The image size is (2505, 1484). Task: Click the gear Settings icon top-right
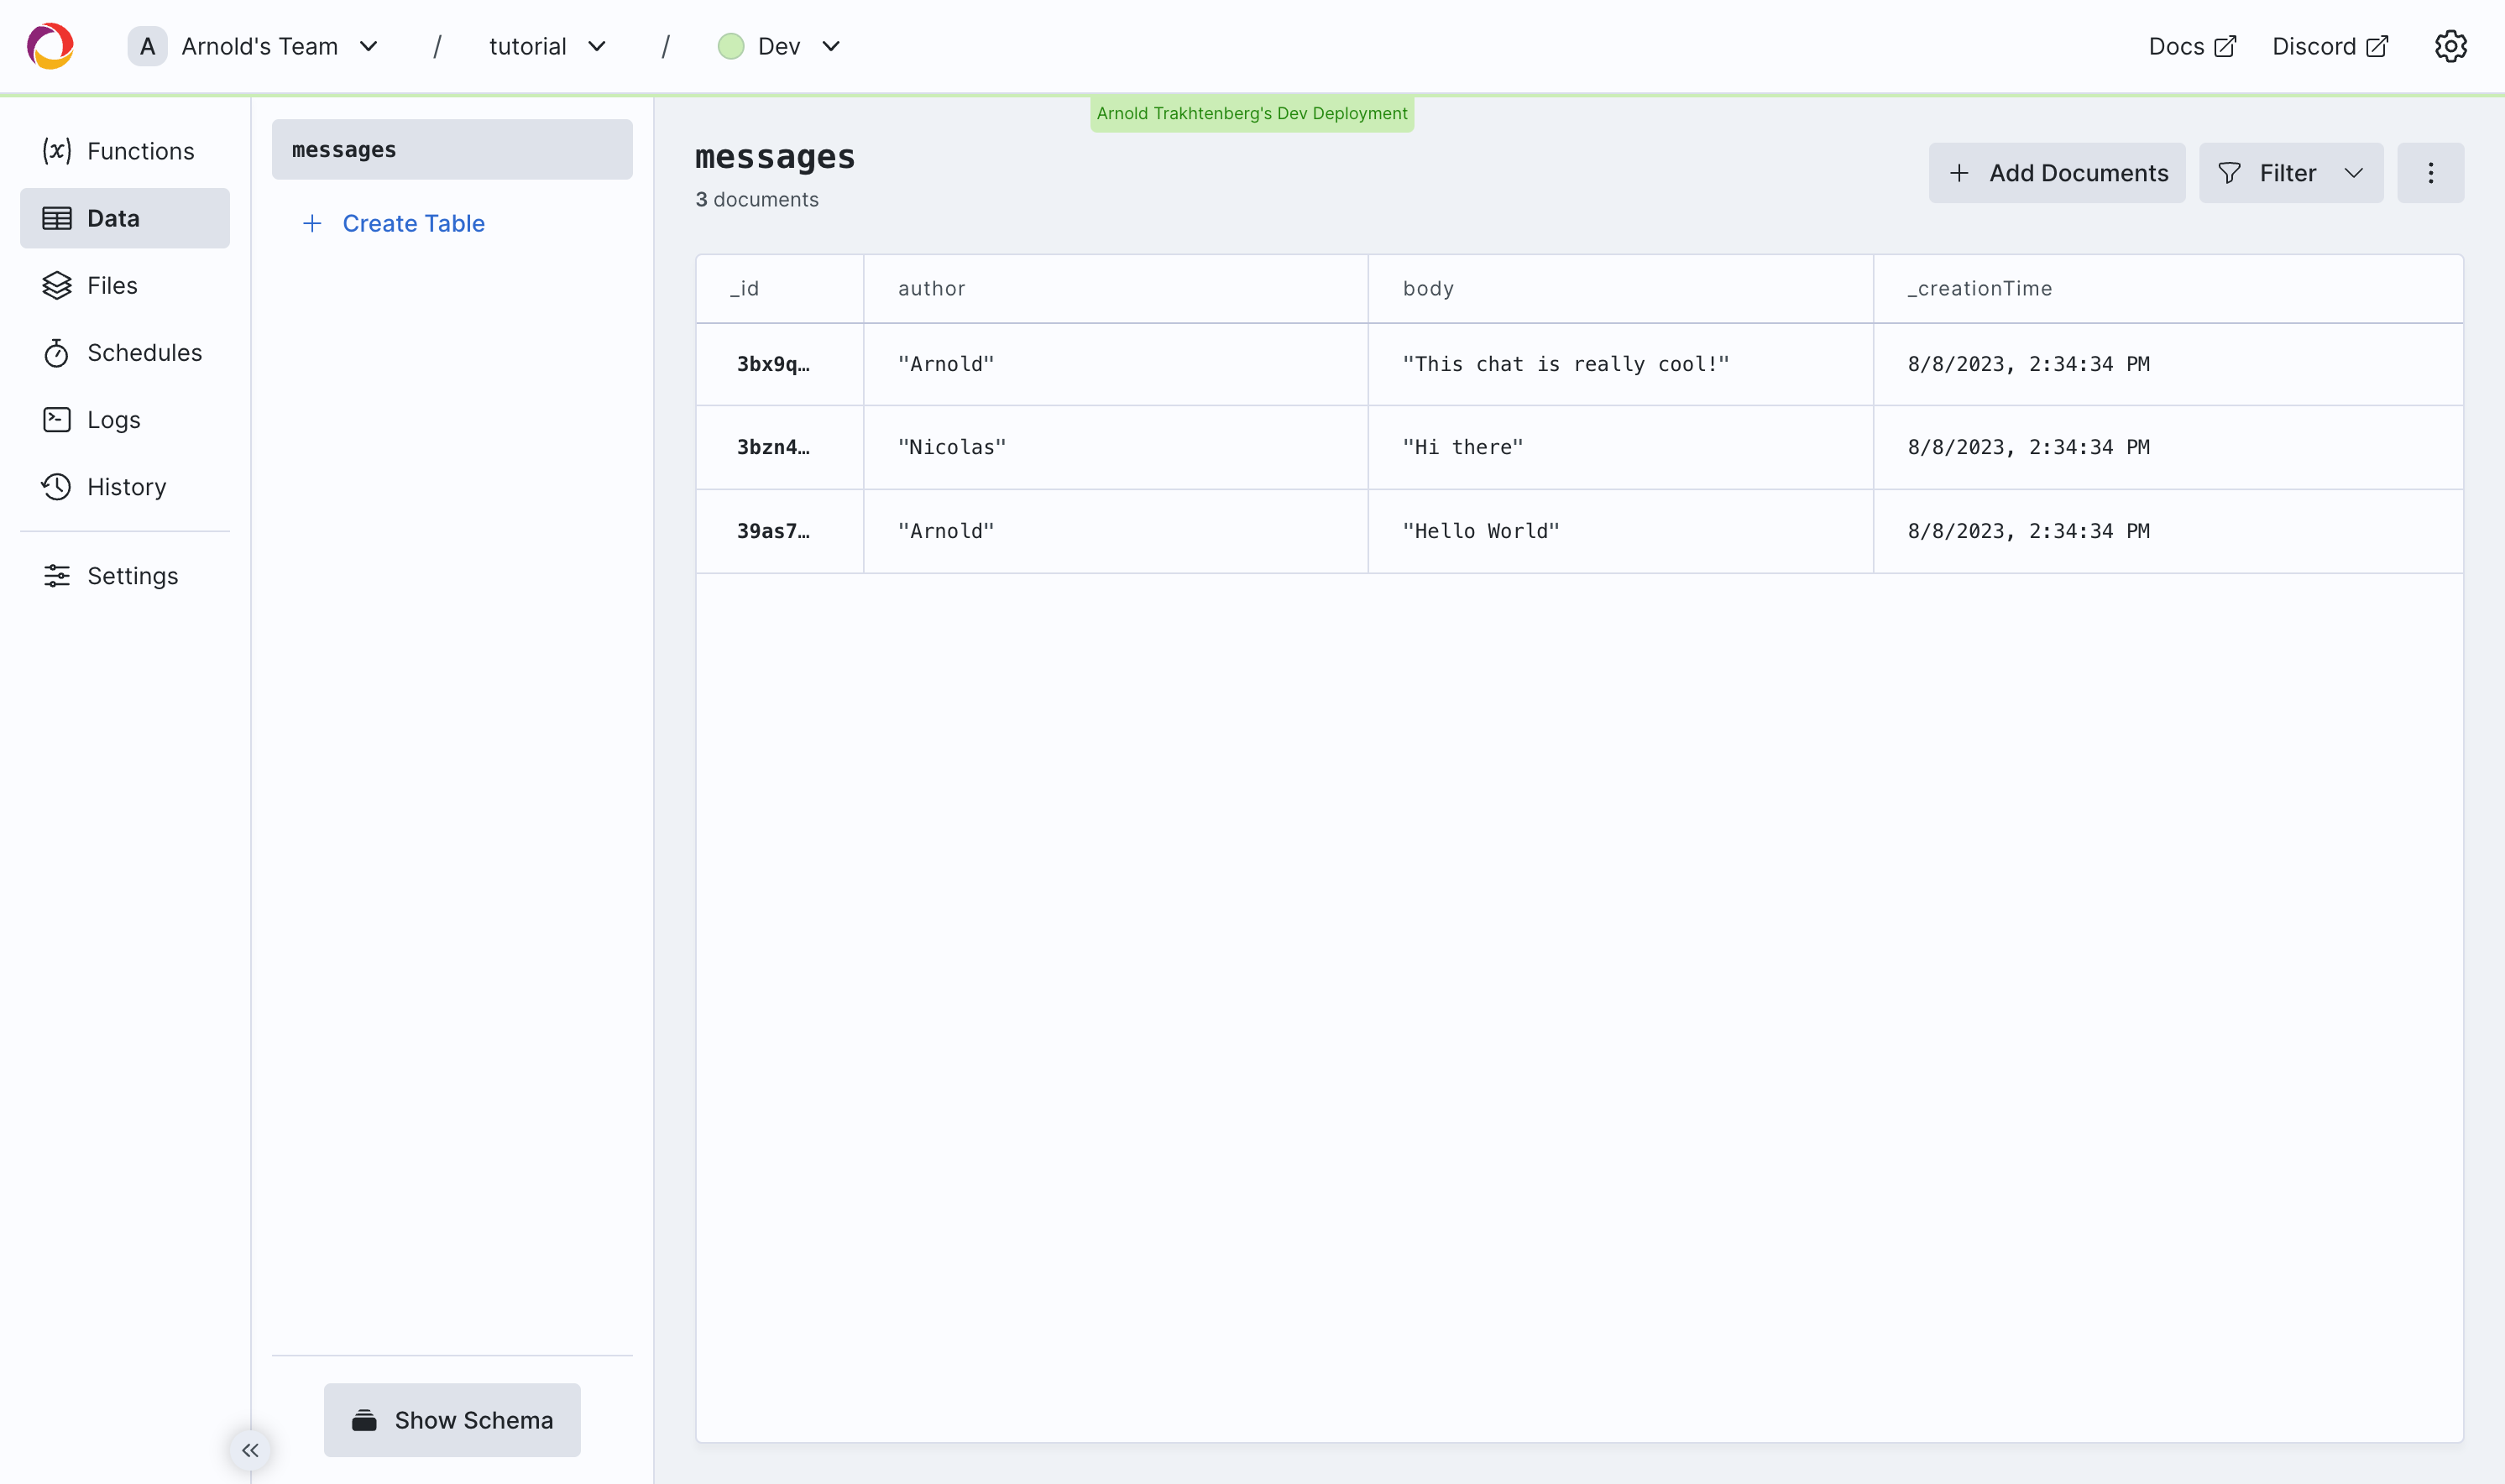[2452, 46]
